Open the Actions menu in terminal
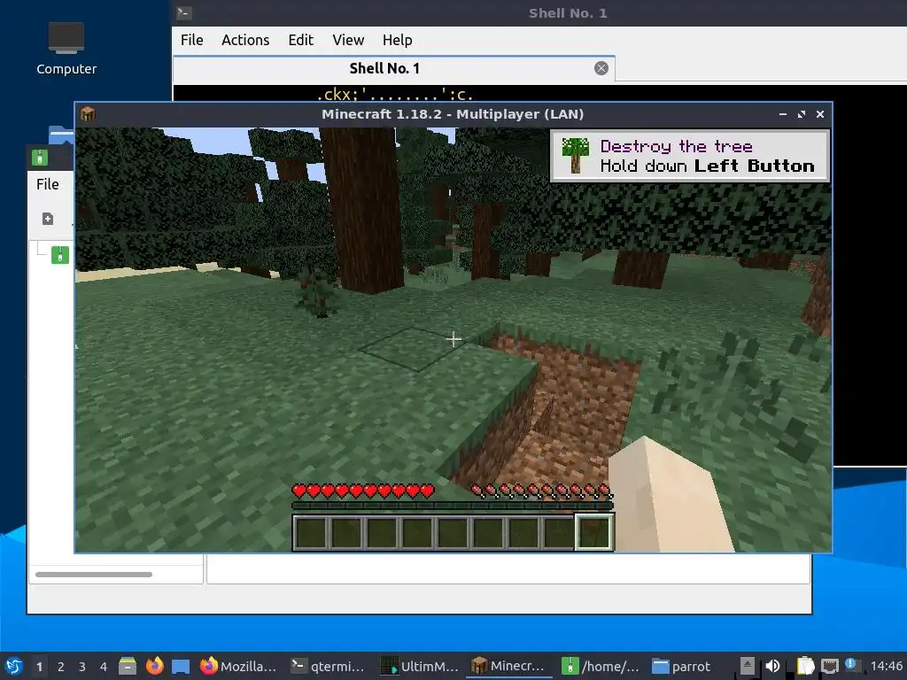This screenshot has height=680, width=907. 245,40
